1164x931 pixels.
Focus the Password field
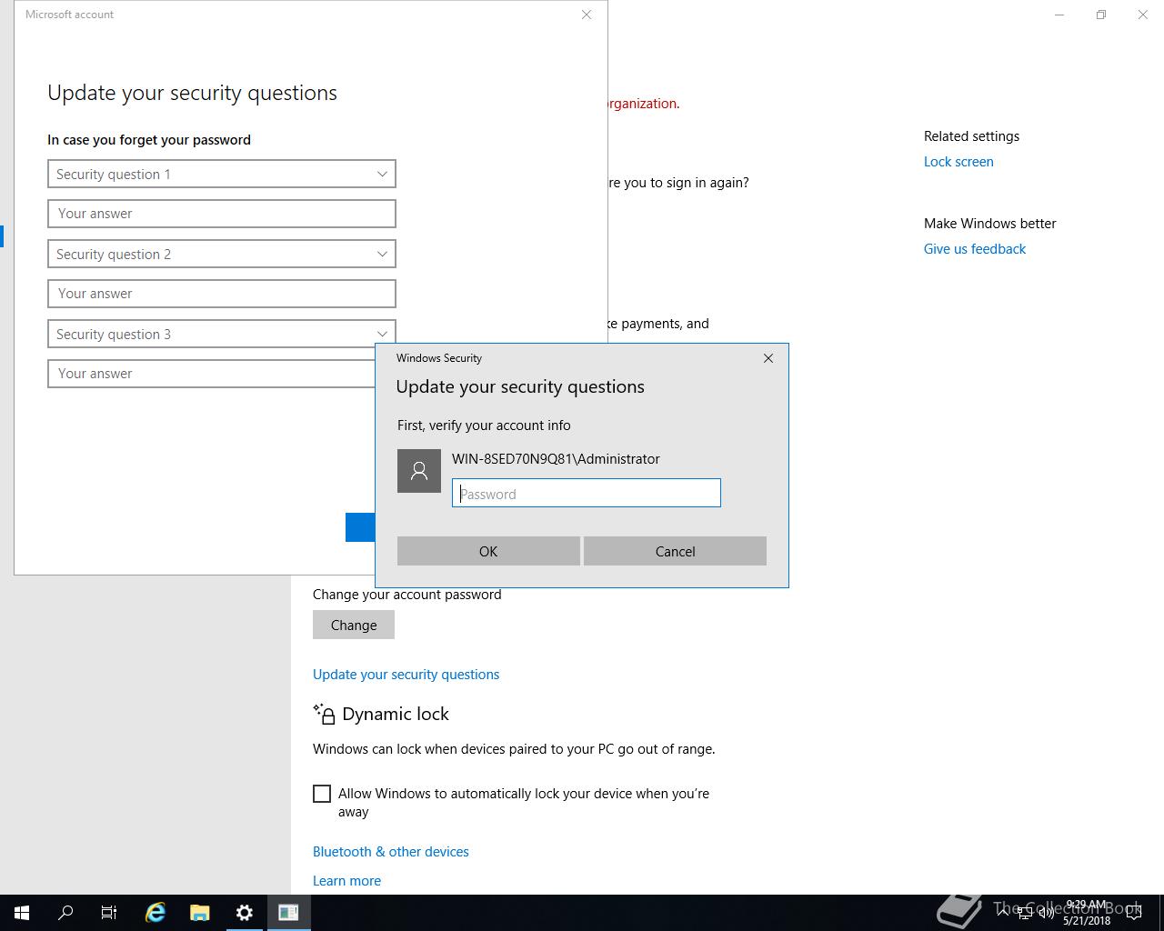click(587, 493)
